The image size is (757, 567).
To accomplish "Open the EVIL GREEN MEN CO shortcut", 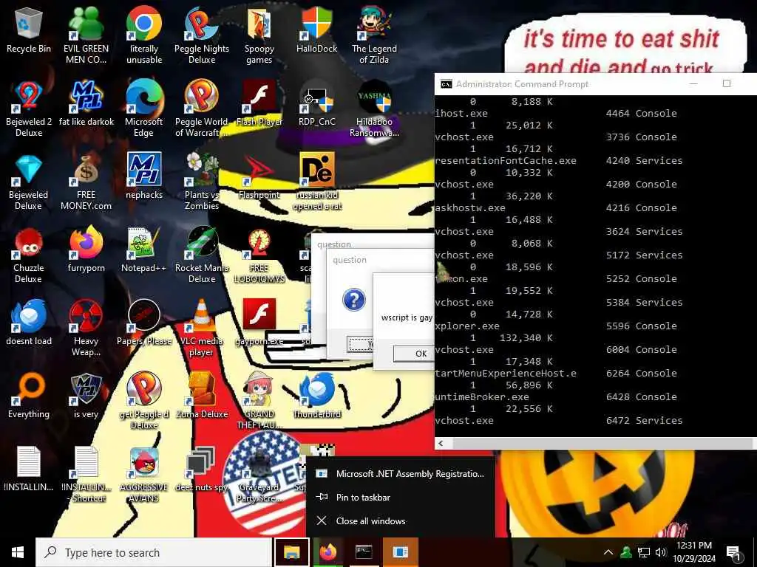I will coord(86,35).
